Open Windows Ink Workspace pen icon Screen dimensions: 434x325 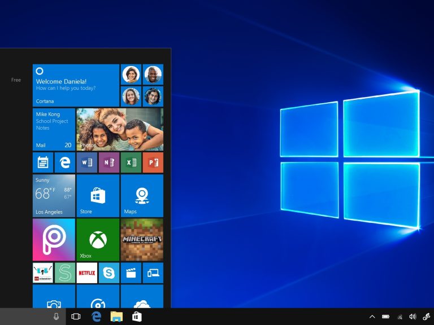426,317
